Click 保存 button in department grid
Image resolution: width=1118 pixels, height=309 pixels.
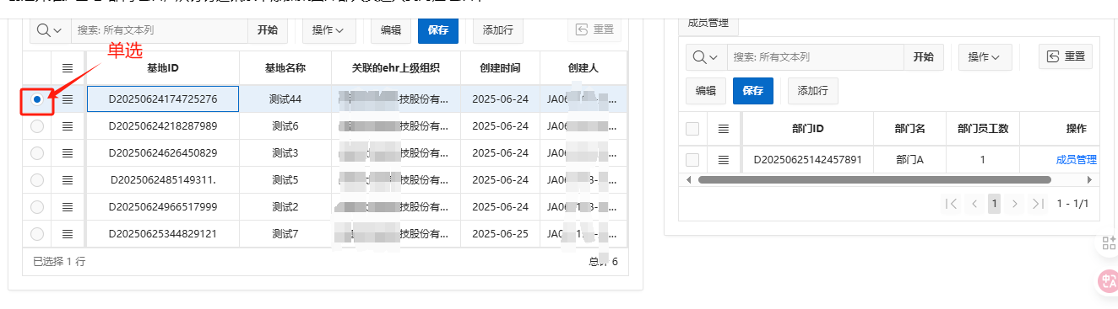coord(753,91)
